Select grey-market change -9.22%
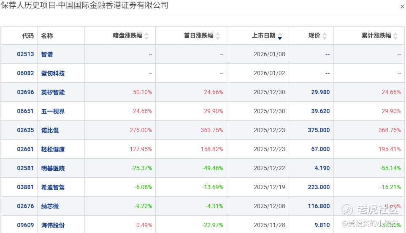406x233 pixels. (143, 206)
